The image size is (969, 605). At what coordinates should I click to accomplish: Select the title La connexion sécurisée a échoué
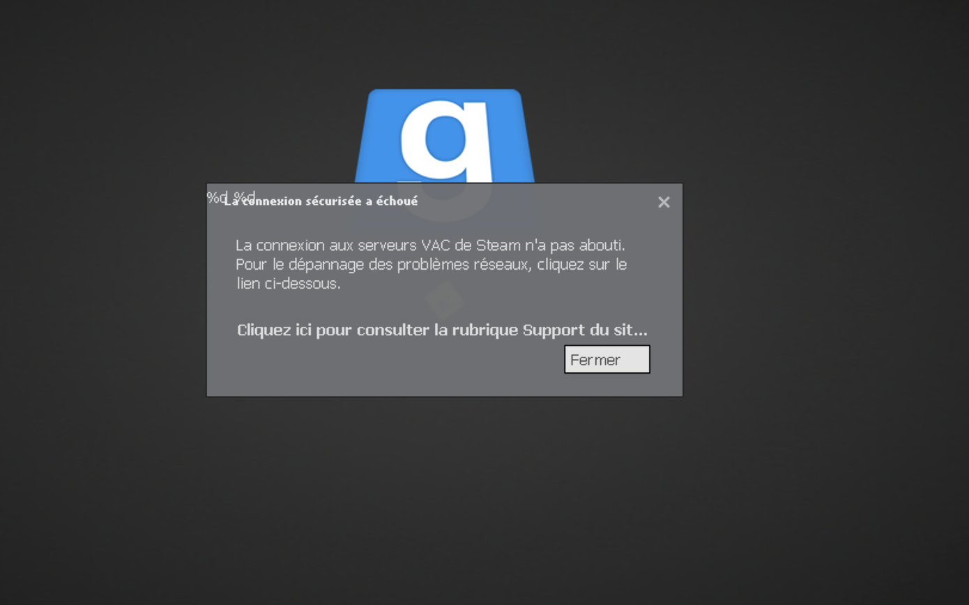coord(321,201)
